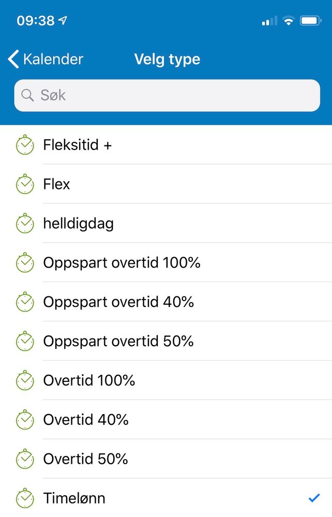Select the helldigdag type entry
Viewport: 332px width, 517px height.
point(166,223)
